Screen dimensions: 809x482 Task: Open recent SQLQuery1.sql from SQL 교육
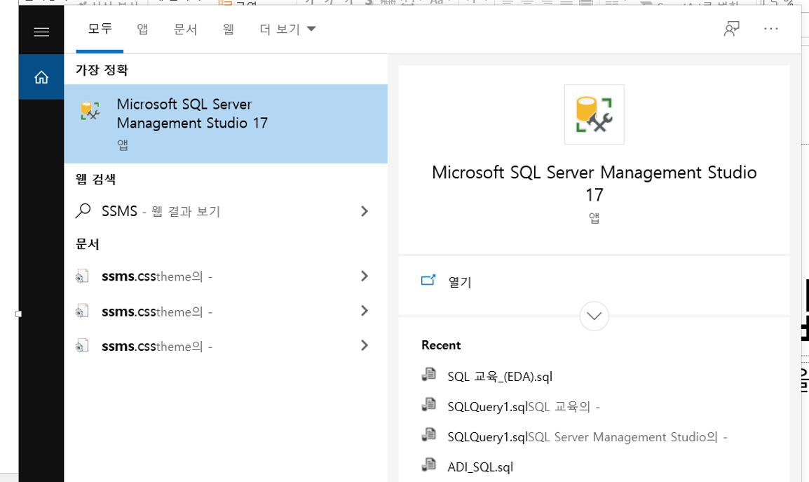[524, 406]
